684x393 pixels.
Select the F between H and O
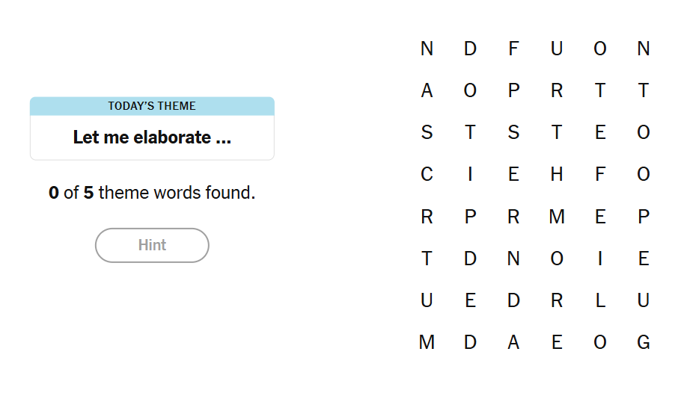pyautogui.click(x=600, y=175)
